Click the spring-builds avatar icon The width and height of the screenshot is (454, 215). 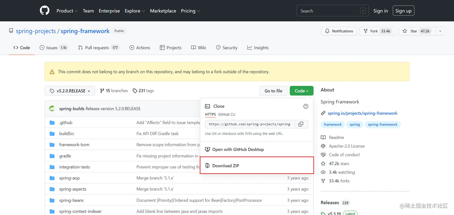[x=52, y=108]
